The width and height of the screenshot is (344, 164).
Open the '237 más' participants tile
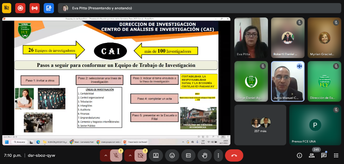pyautogui.click(x=260, y=125)
